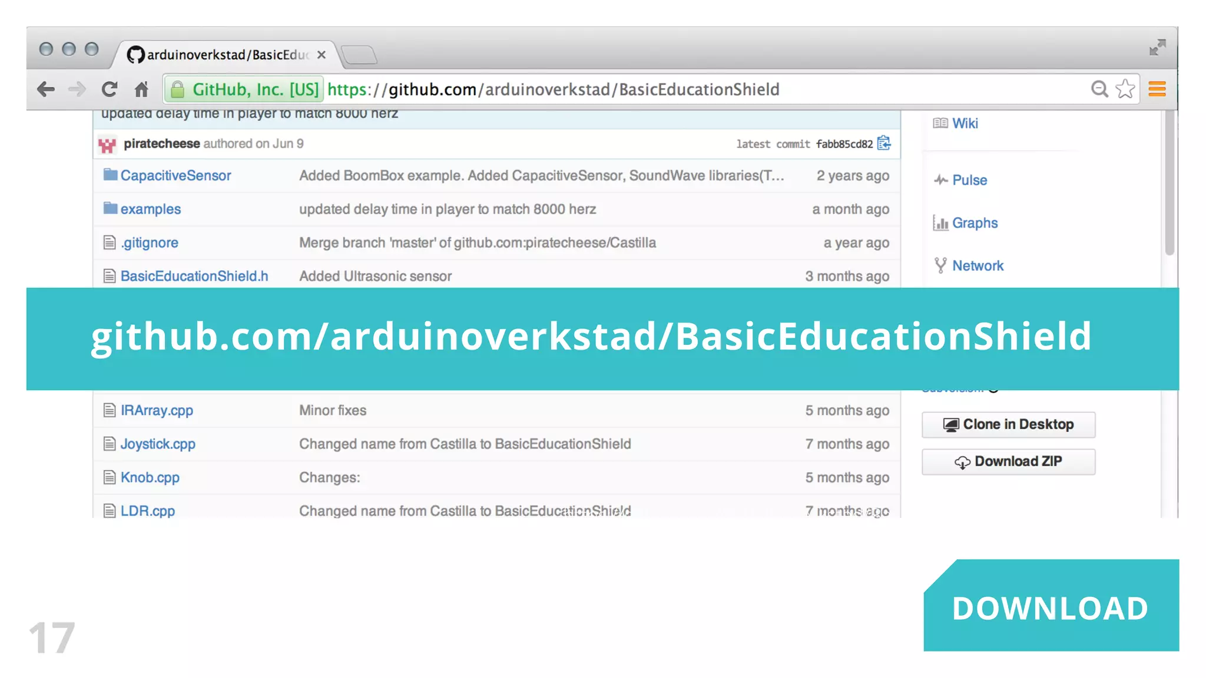
Task: Click the piratecheese avatar image
Action: pos(107,144)
